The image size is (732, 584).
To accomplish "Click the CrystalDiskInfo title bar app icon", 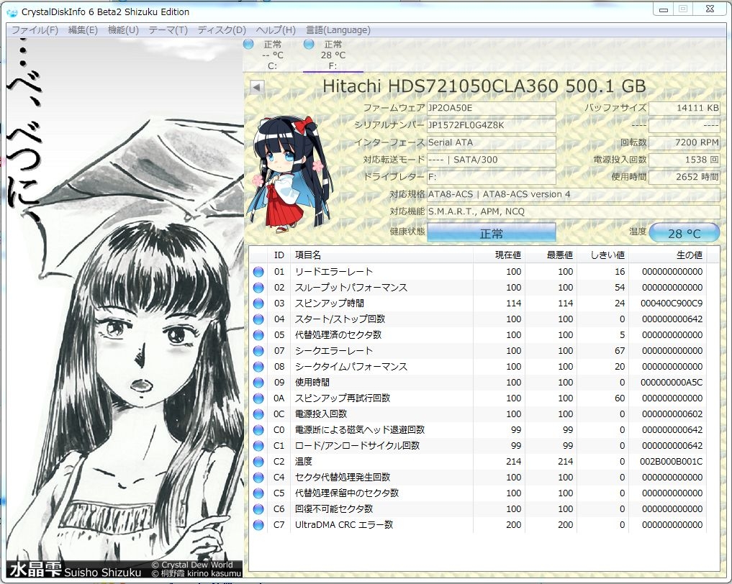I will 12,12.
